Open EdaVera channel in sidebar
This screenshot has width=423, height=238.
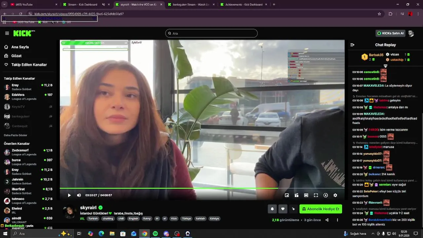[x=28, y=97]
